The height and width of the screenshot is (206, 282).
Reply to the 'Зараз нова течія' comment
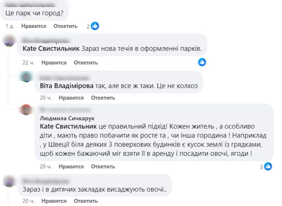coord(86,63)
